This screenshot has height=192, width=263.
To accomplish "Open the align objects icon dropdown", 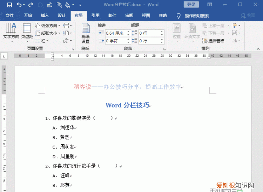I will pos(236,26).
